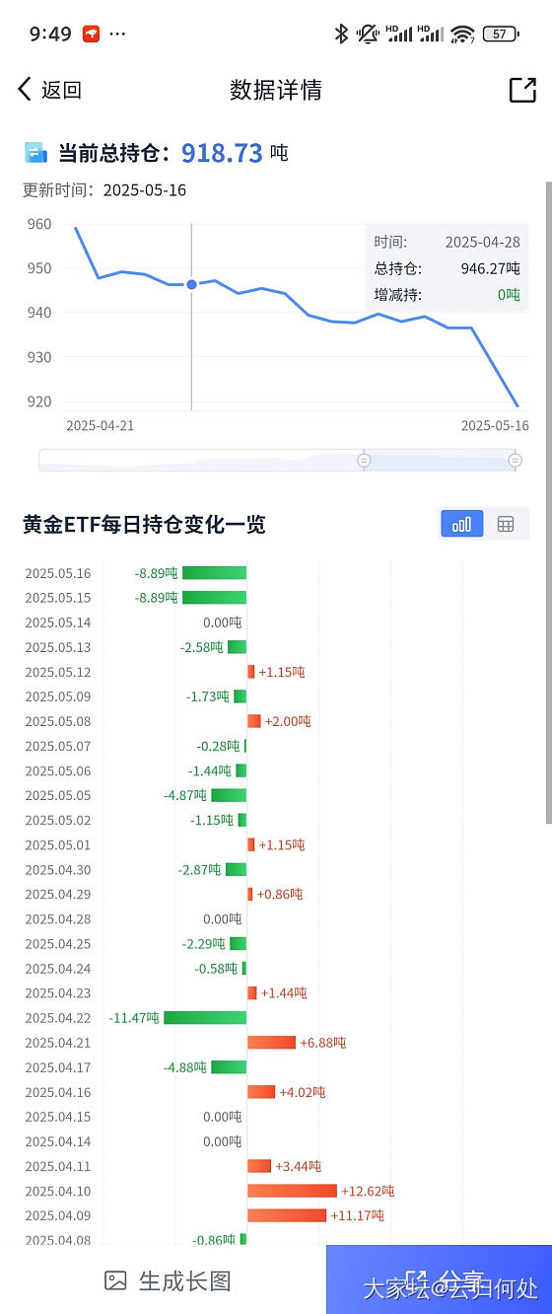Tap the Bluetooth status icon
Image resolution: width=552 pixels, height=1314 pixels.
[341, 34]
